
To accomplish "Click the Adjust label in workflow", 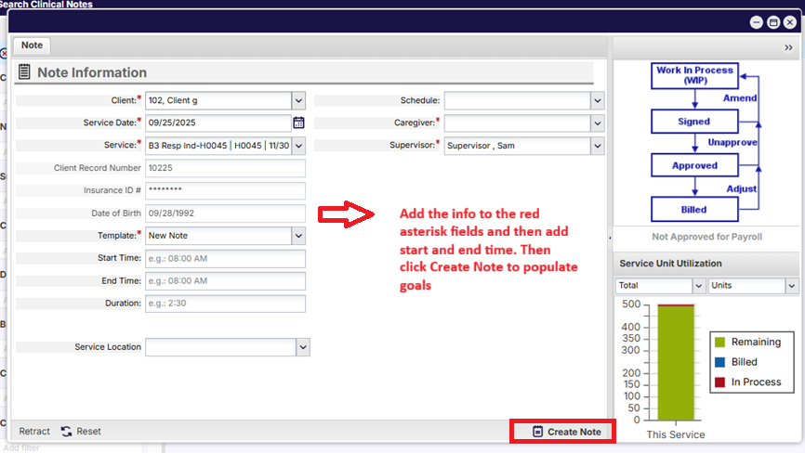I will click(x=742, y=188).
